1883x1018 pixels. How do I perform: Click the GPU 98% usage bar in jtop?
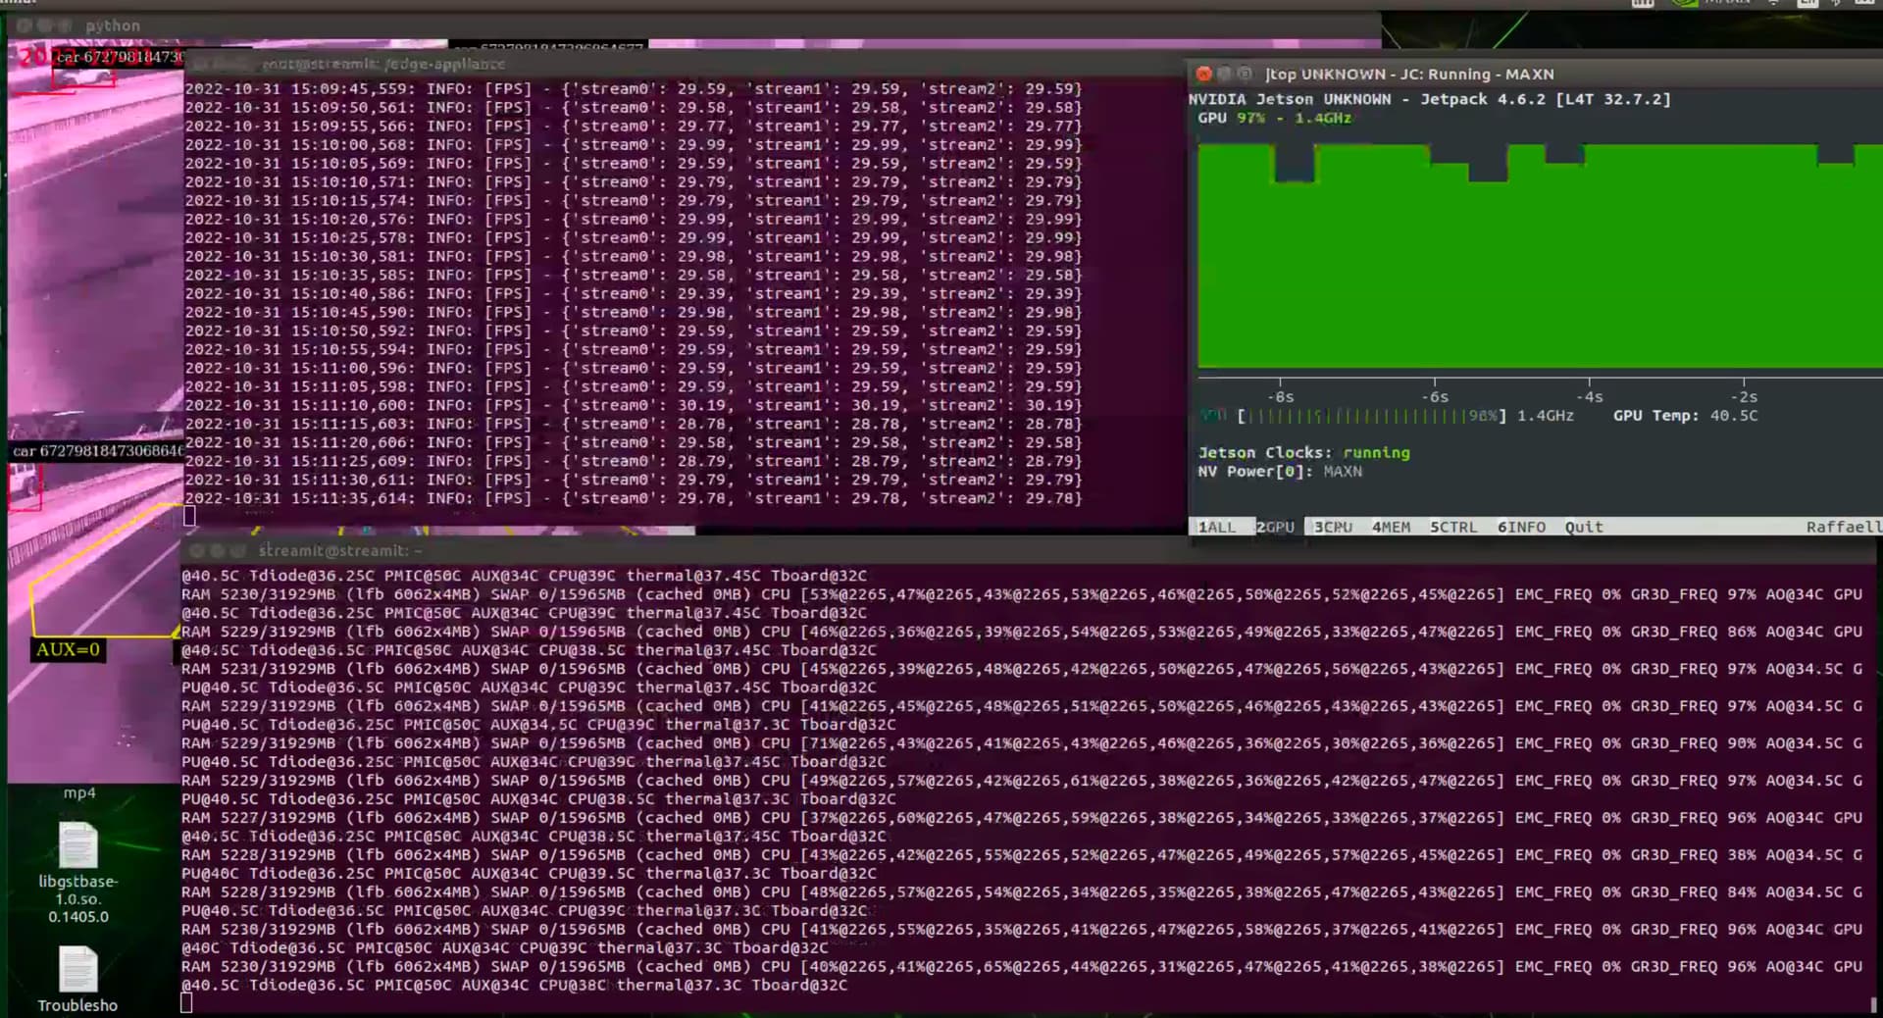click(x=1371, y=416)
